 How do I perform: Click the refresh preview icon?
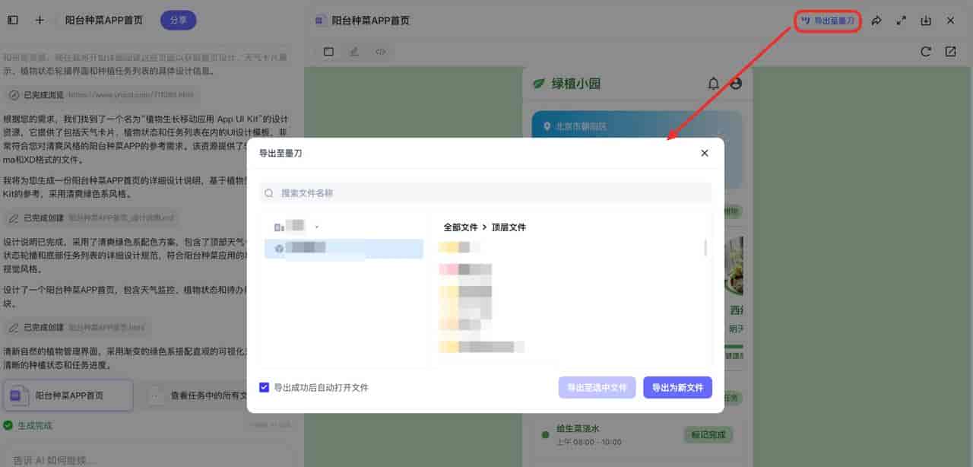(x=926, y=52)
